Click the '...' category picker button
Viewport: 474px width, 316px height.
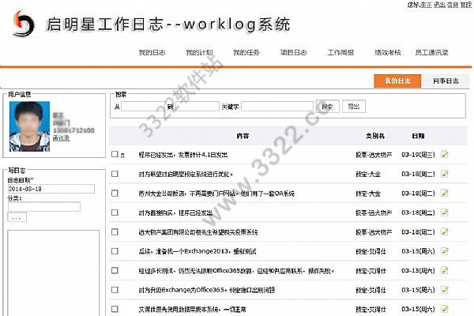coord(17,217)
